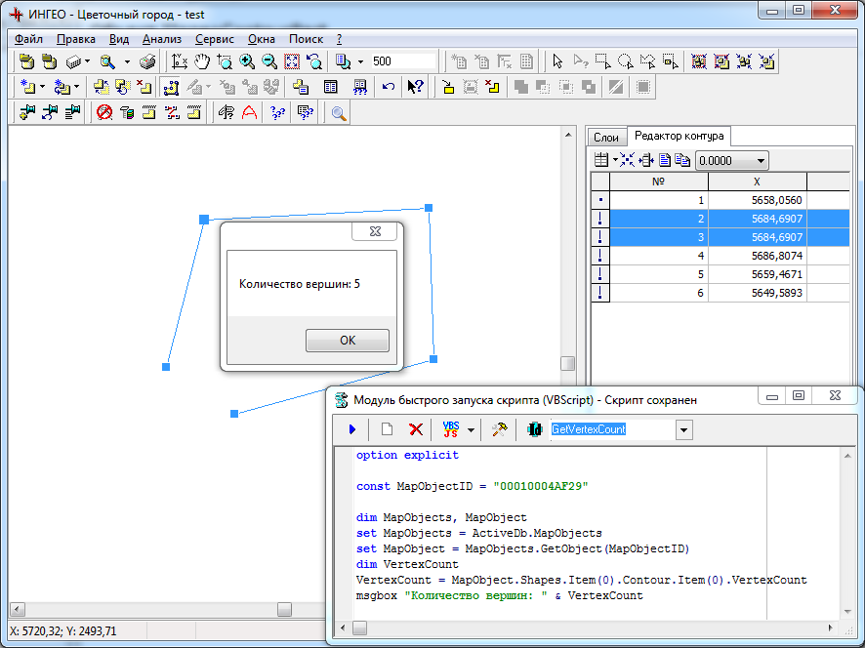Open the Правка menu
865x648 pixels.
click(75, 39)
